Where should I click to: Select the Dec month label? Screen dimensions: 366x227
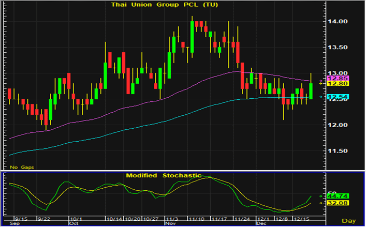pyautogui.click(x=261, y=224)
